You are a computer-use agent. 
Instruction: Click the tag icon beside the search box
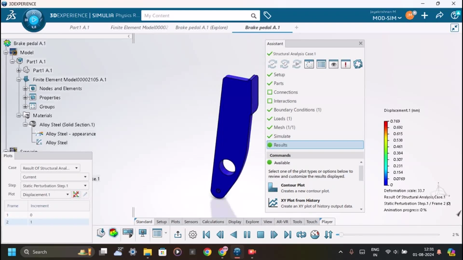click(x=267, y=15)
